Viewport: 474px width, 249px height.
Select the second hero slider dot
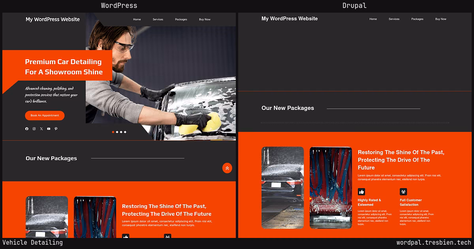click(x=117, y=132)
